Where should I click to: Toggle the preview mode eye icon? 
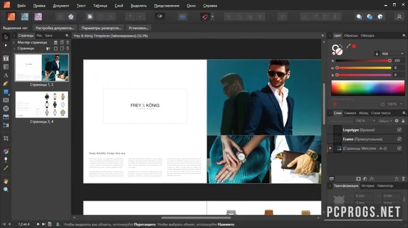click(x=160, y=16)
